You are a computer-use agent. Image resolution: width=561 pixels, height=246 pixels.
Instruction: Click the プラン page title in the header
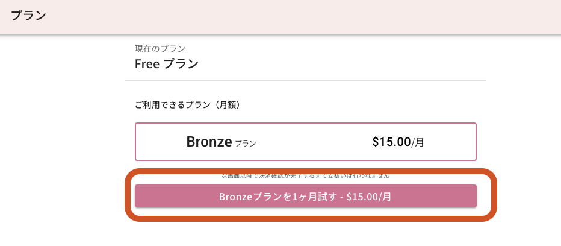pos(29,16)
